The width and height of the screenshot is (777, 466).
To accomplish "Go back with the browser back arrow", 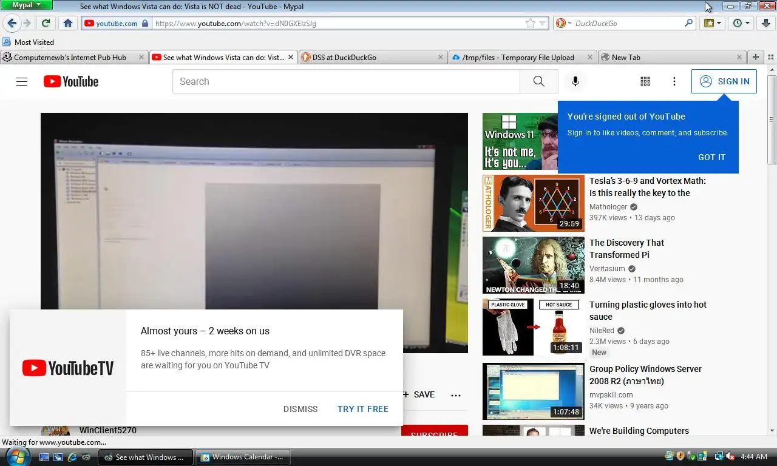I will click(x=12, y=23).
